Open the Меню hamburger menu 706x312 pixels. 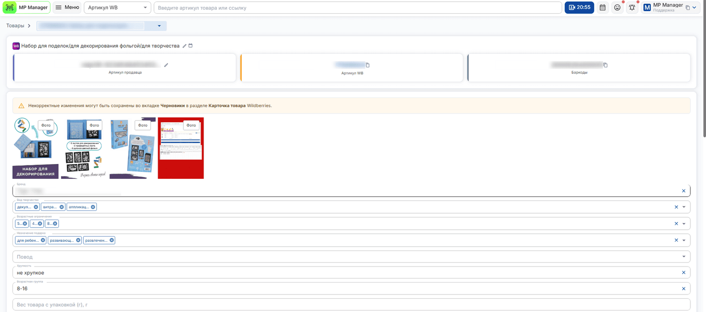pos(67,7)
